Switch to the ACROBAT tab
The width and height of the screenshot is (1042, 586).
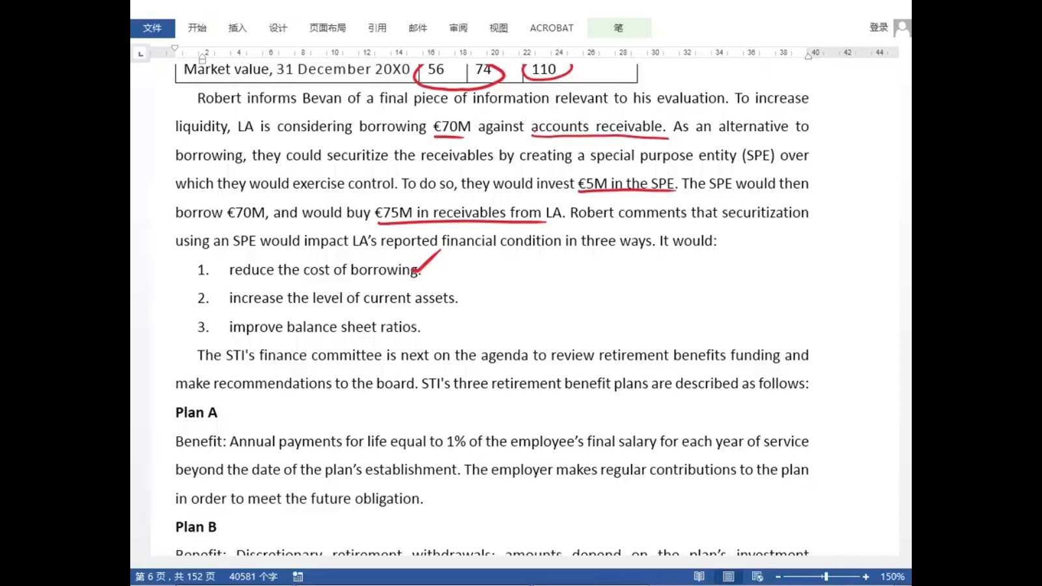point(552,28)
